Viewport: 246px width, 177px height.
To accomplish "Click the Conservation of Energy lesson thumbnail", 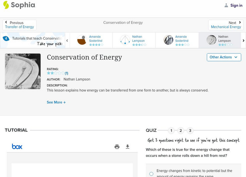I will pyautogui.click(x=23, y=71).
